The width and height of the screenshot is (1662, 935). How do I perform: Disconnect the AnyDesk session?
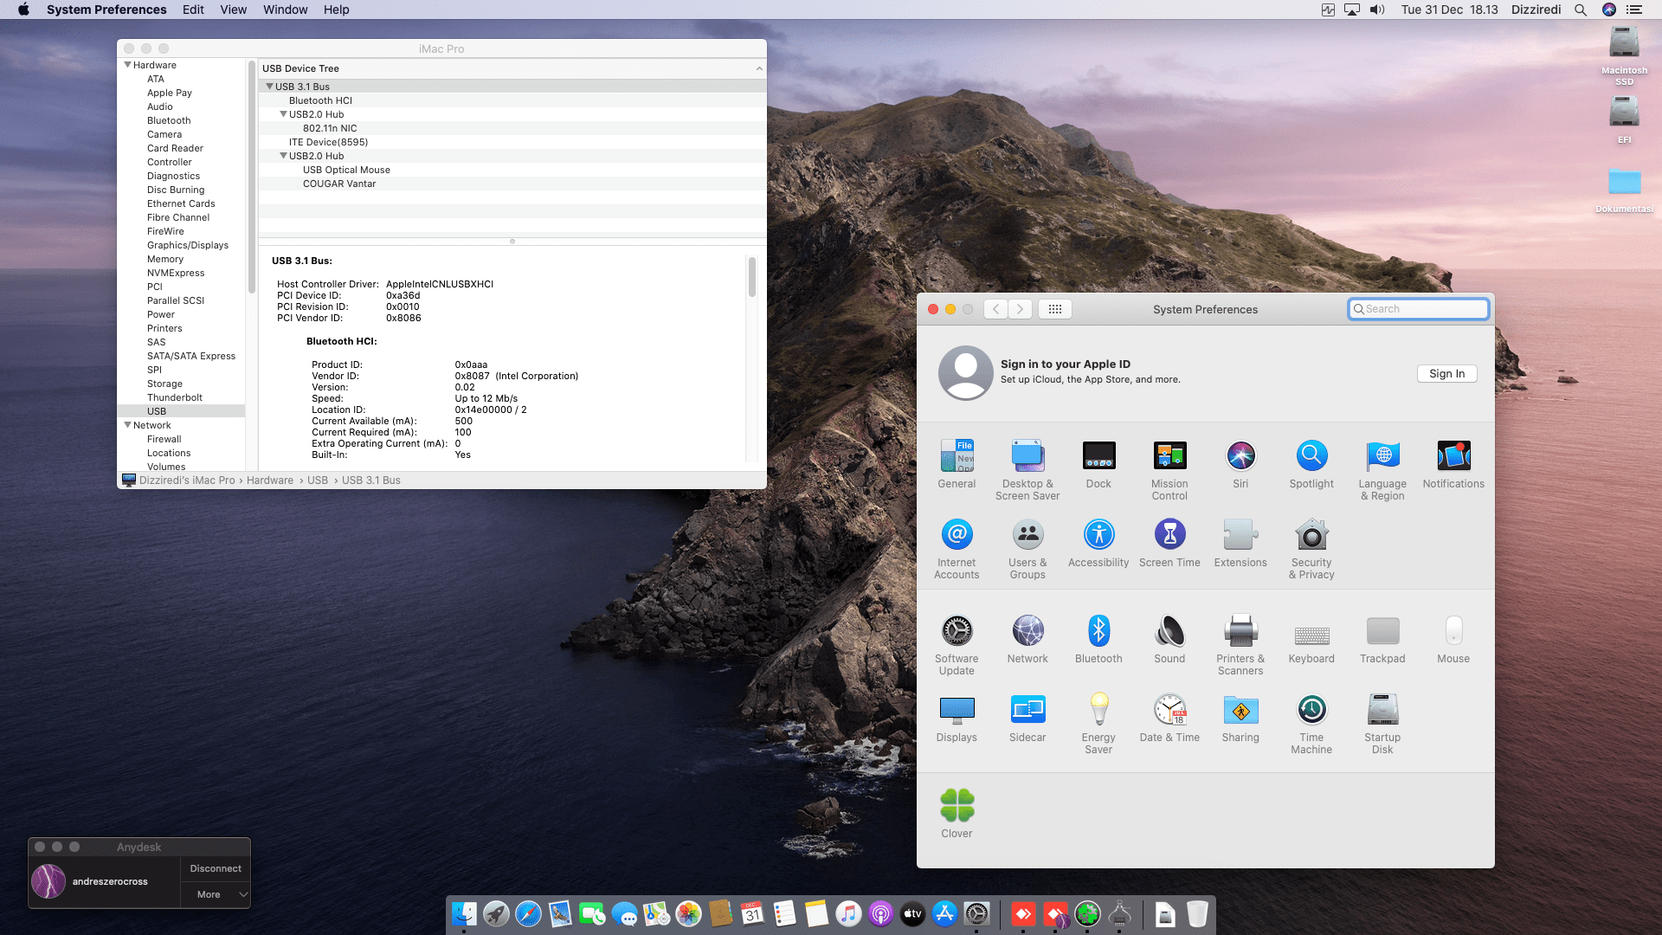[216, 868]
